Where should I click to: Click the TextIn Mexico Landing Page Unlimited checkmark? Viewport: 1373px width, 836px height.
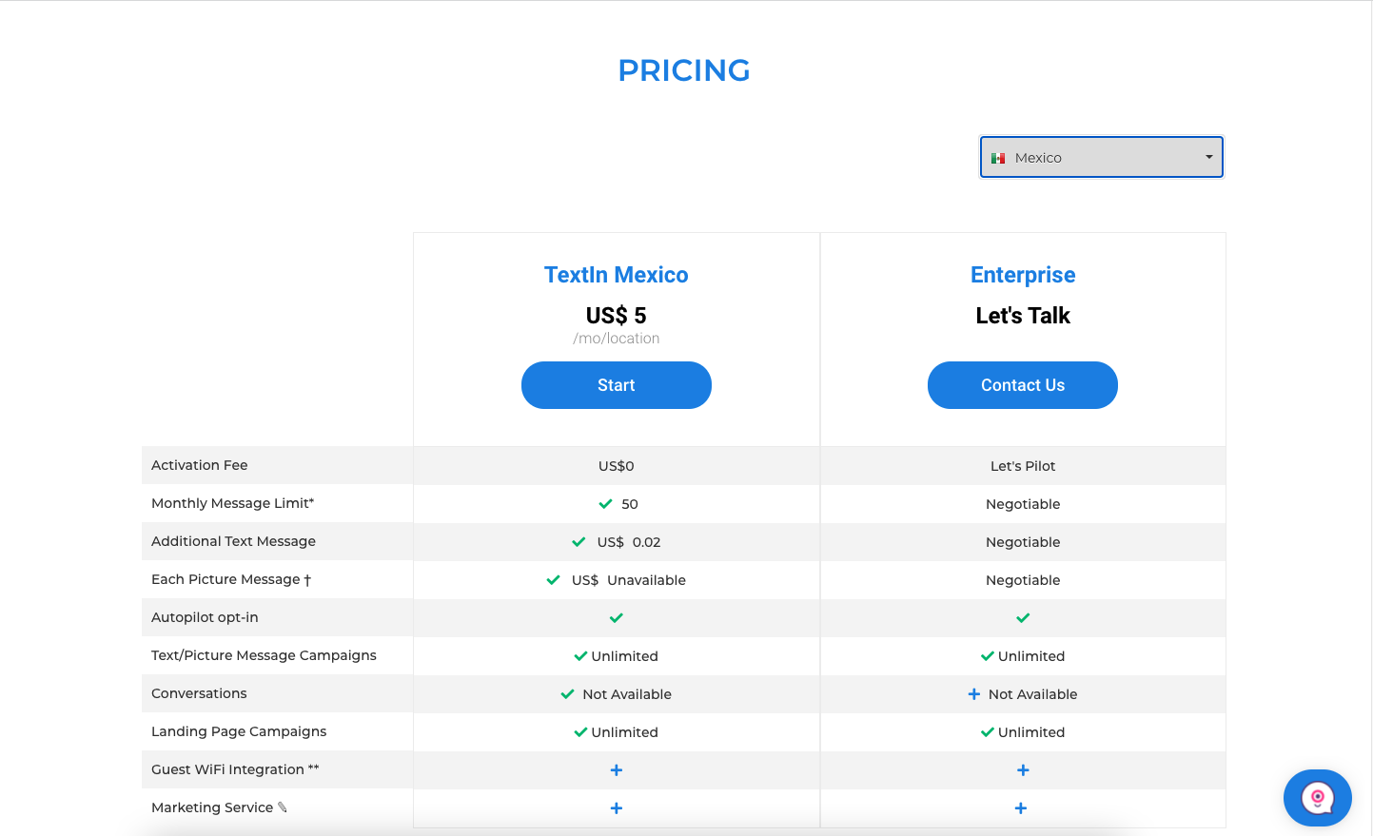coord(580,732)
